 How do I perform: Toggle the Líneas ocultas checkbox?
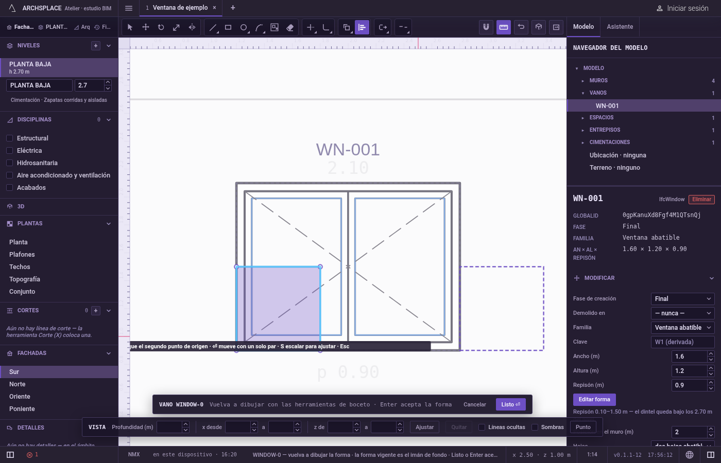[x=482, y=427]
